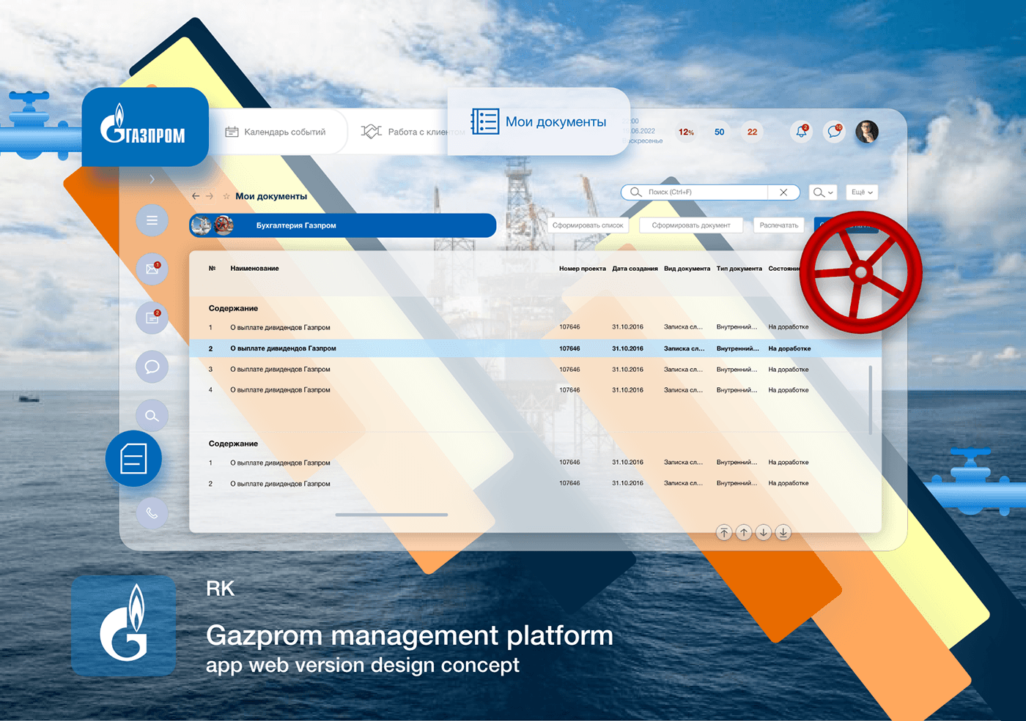Open header chat messages with badge
Screen dimensions: 1026x721
point(834,132)
